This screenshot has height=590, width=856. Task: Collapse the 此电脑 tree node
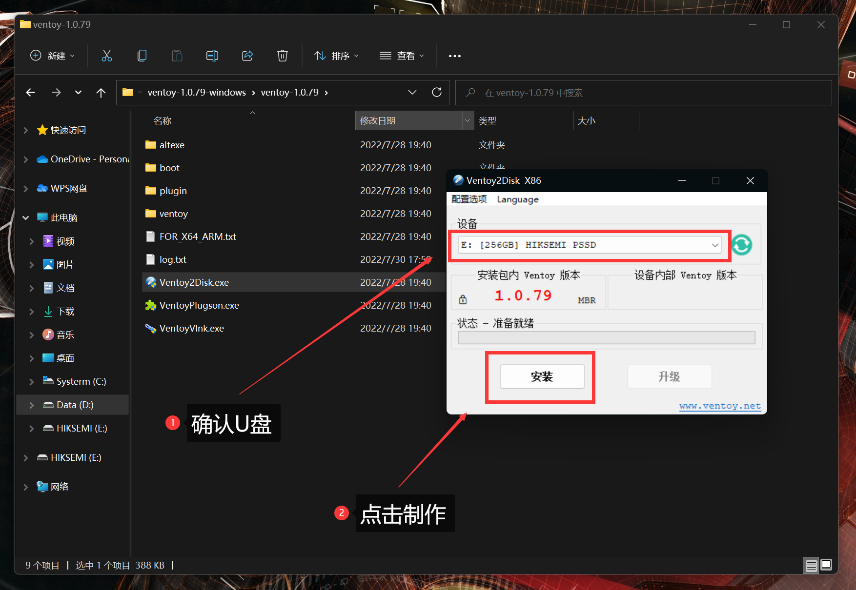click(26, 217)
